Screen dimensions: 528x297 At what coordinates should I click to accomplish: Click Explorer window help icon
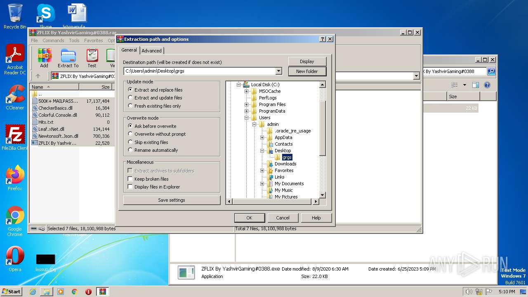[487, 85]
